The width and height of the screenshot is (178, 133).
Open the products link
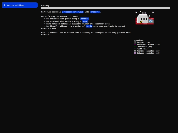coord(95,12)
